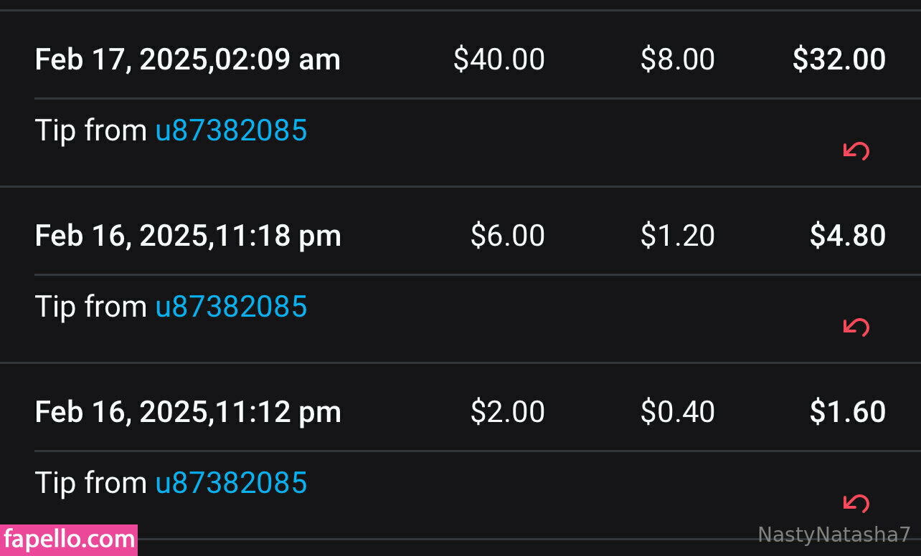Select the Feb 17, 2025, 02:09 am date
The width and height of the screenshot is (921, 556).
187,59
